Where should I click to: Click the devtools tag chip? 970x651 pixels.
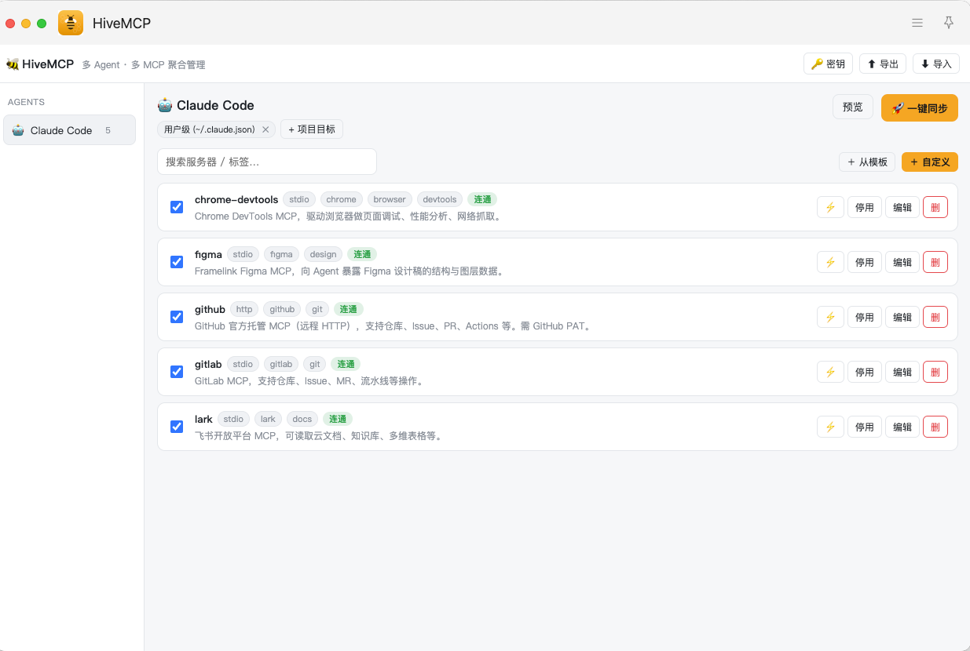440,199
